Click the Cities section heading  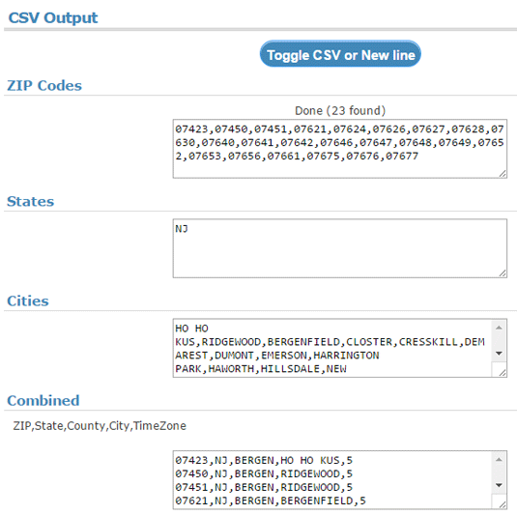click(x=28, y=301)
